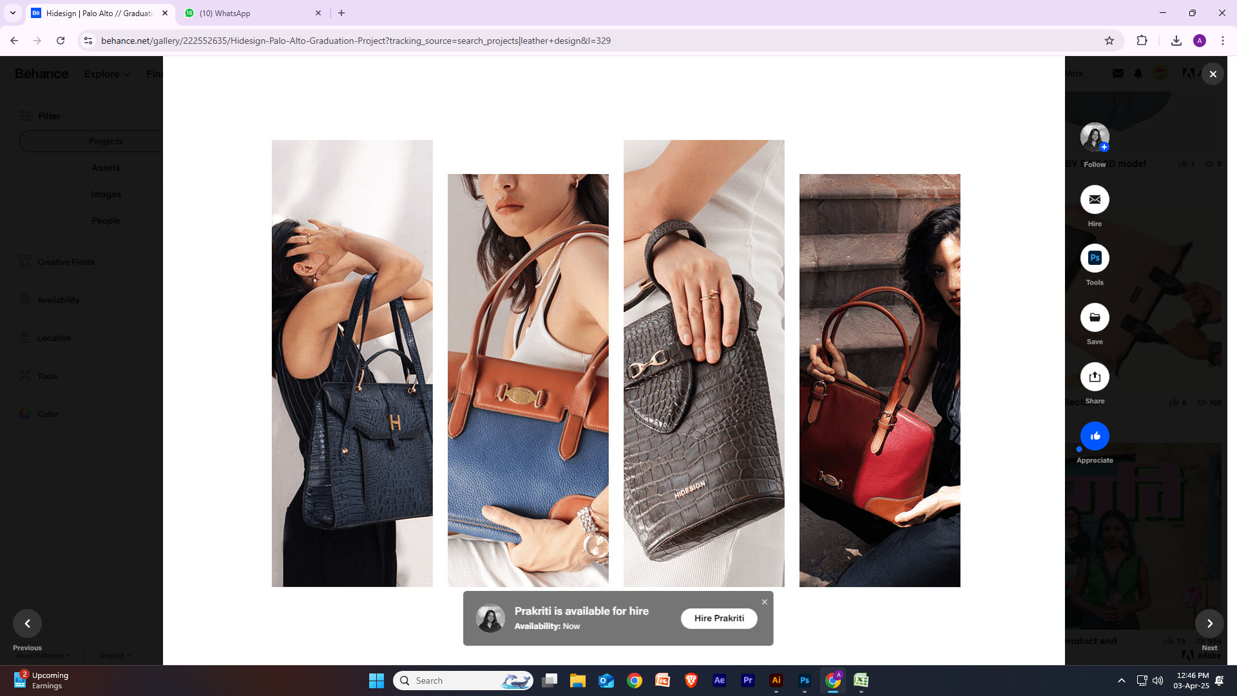Open the Photoshop Tools icon

[x=1095, y=258]
